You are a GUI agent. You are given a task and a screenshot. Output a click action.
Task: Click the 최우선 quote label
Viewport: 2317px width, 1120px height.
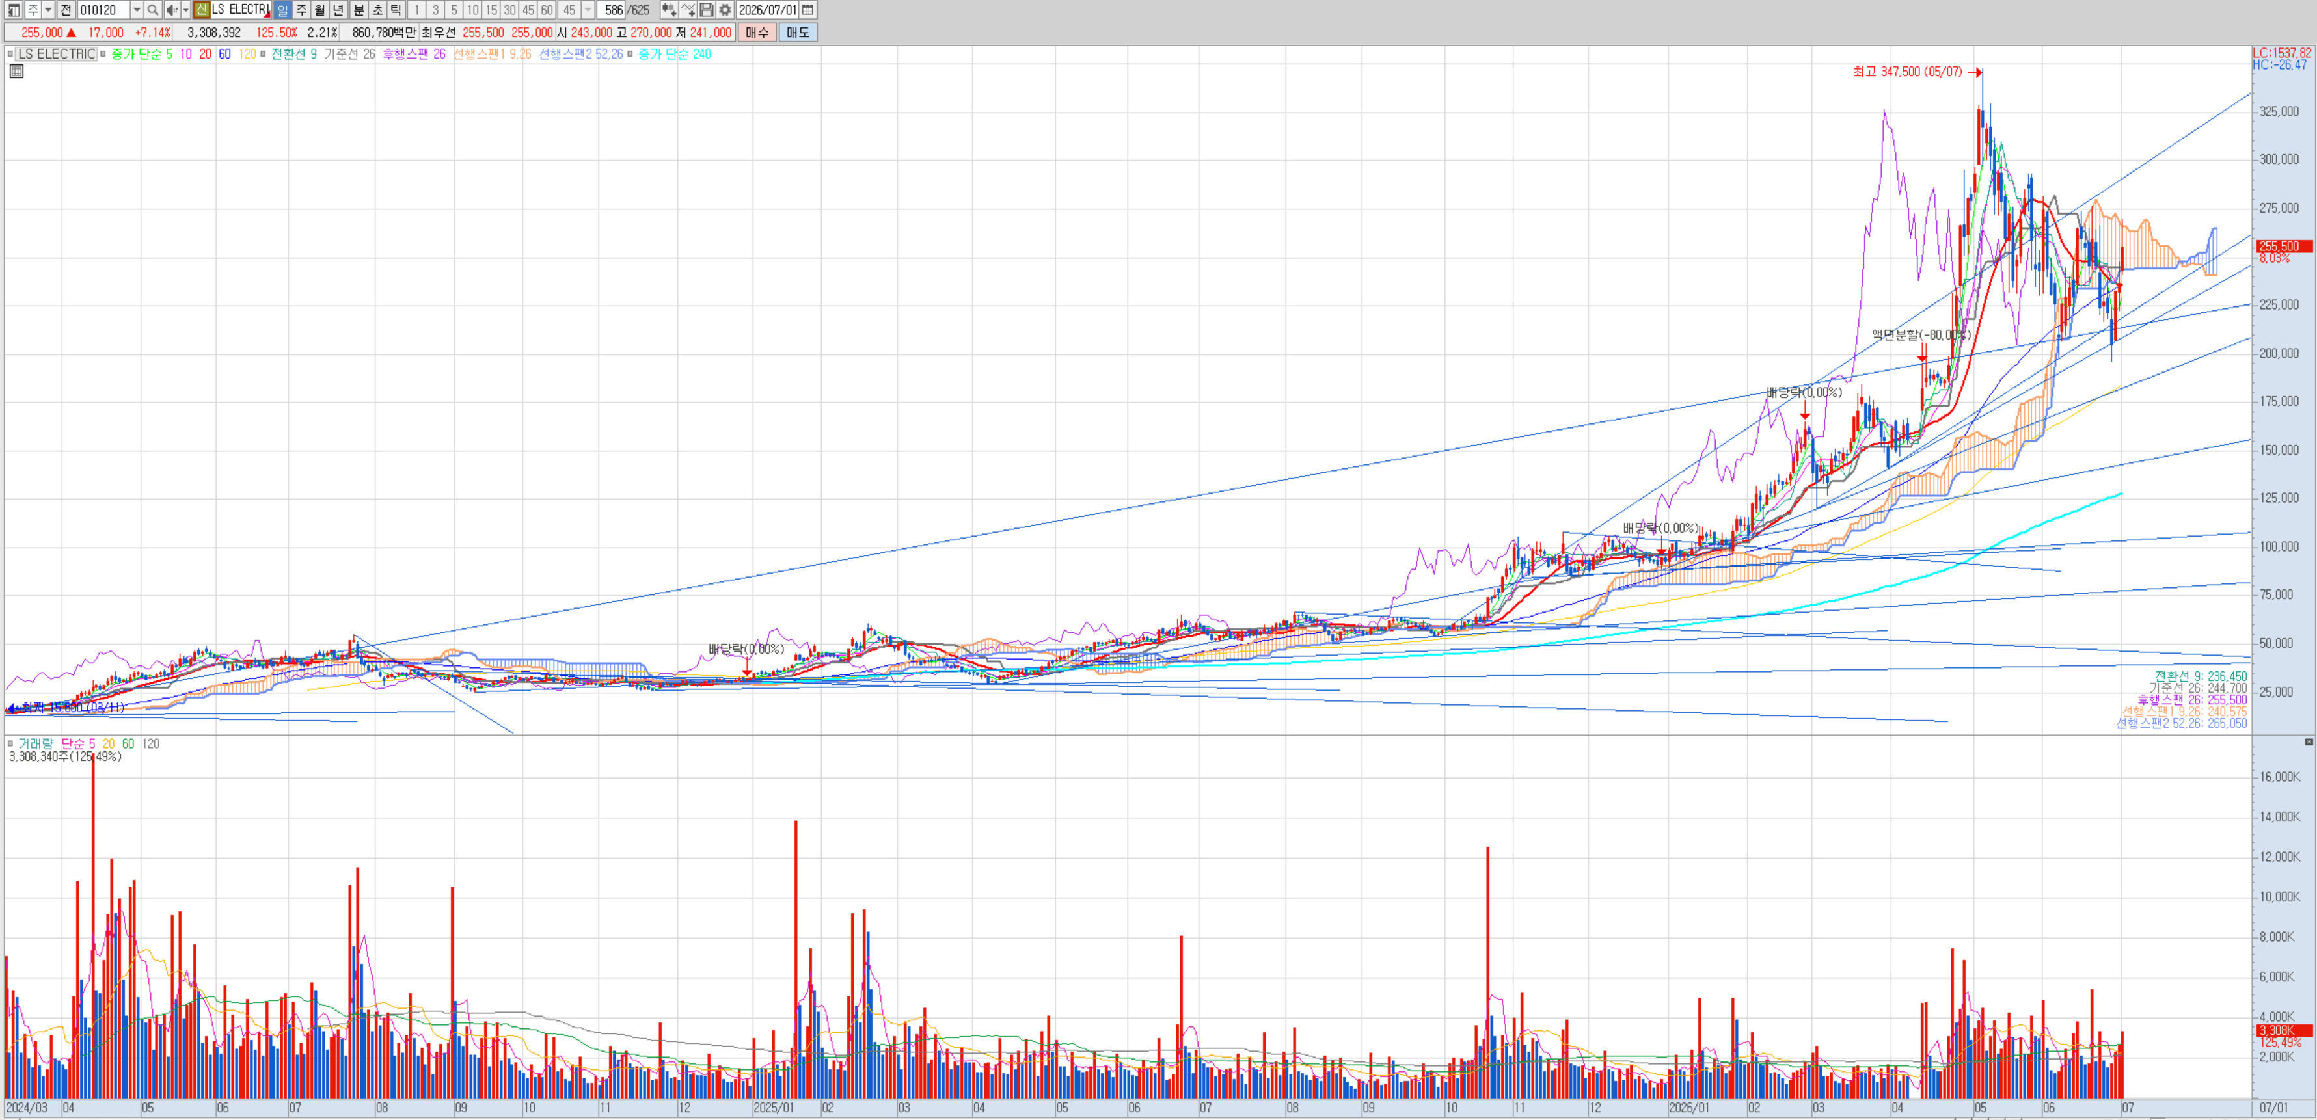tap(439, 33)
